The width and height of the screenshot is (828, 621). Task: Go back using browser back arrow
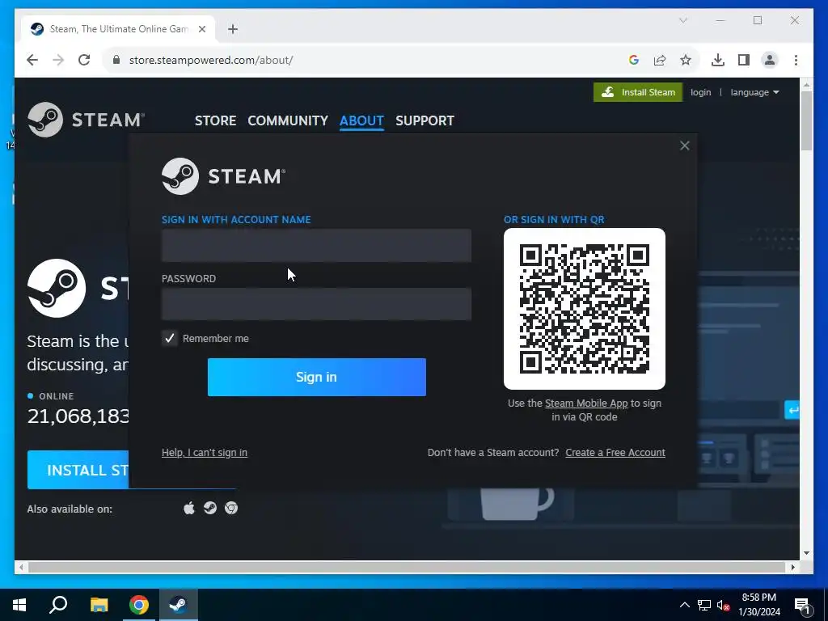coord(32,60)
